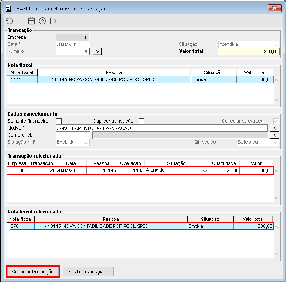Click the Nota fiscal column header in top grid

[22, 72]
